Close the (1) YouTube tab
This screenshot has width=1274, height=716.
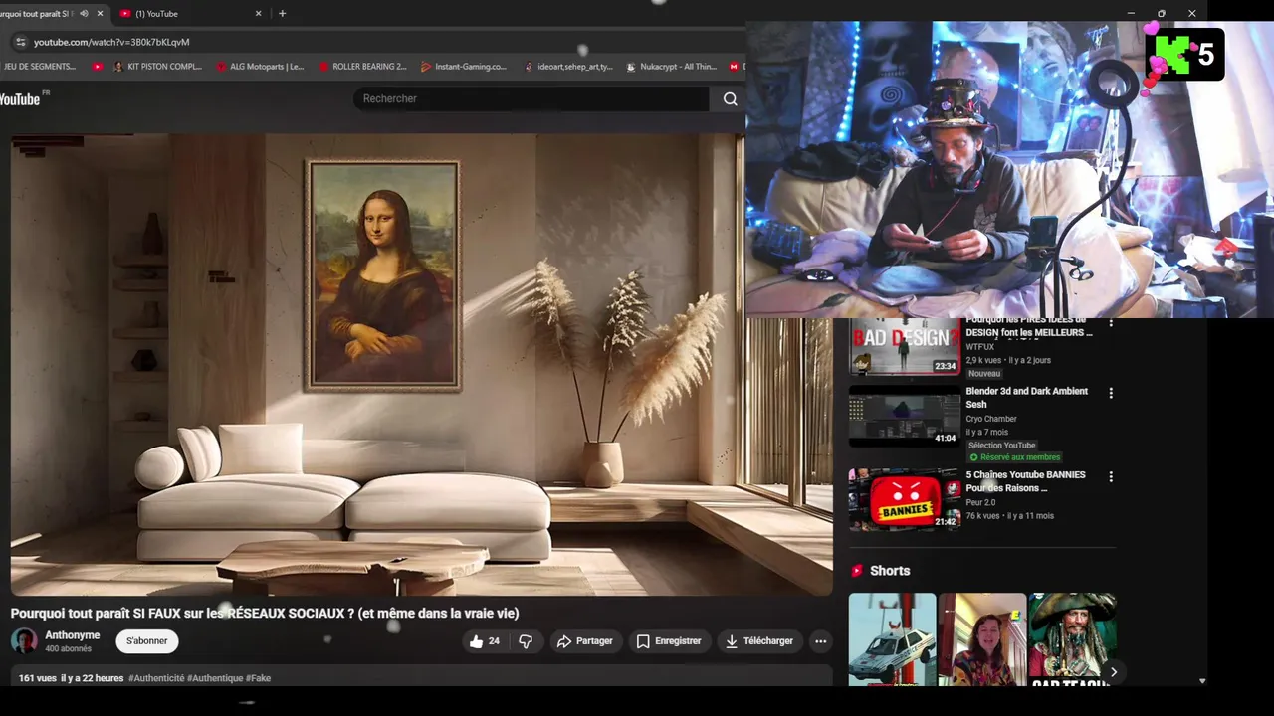point(259,14)
